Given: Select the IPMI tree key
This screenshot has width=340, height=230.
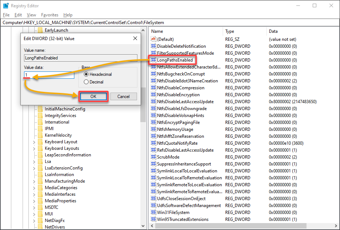Looking at the screenshot, I should (x=49, y=129).
